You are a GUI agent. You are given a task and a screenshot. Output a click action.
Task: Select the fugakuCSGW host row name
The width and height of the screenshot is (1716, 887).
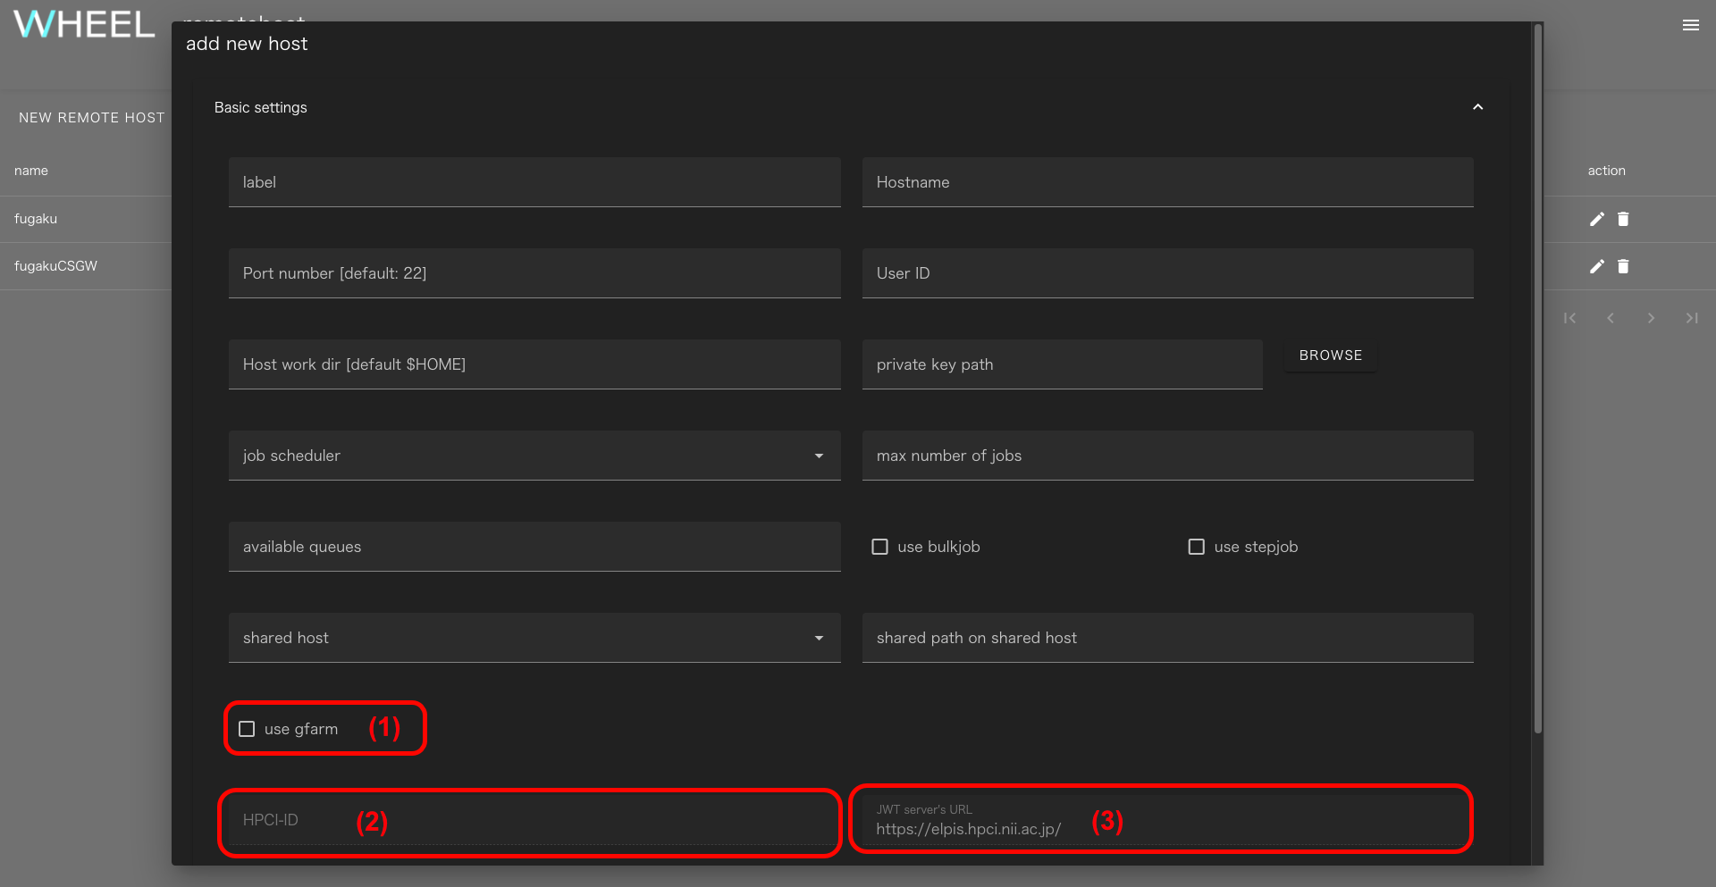click(55, 266)
